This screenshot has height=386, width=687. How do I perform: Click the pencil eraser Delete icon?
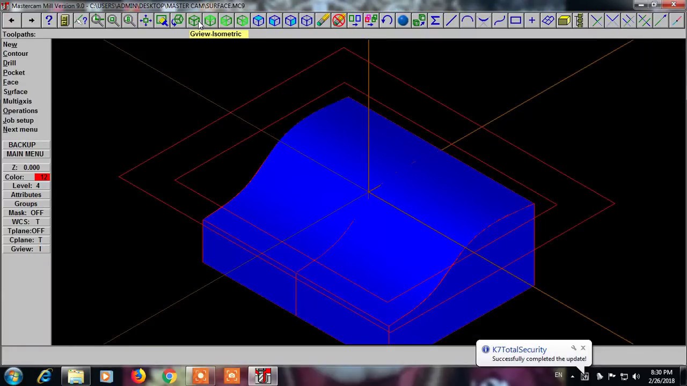coord(323,20)
